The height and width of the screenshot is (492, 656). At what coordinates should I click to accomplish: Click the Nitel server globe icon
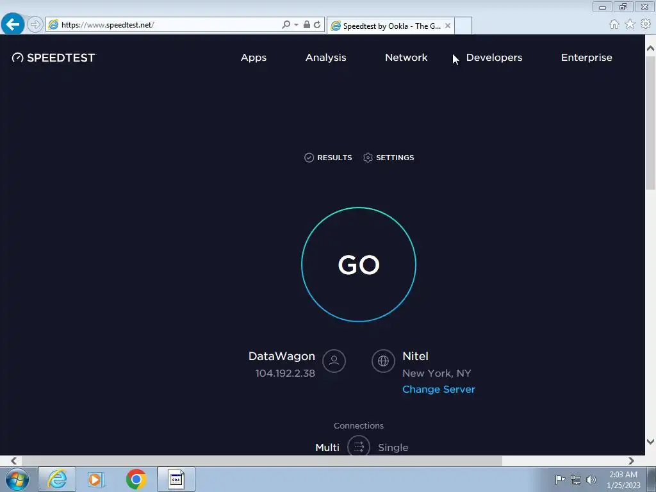383,361
